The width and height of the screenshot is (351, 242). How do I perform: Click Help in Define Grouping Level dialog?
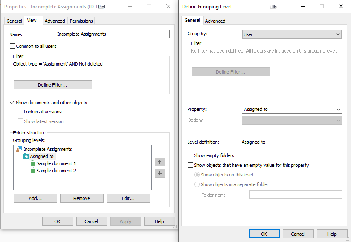(x=332, y=234)
